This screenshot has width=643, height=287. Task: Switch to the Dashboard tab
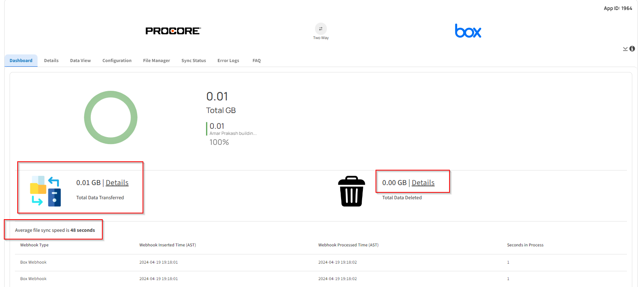pos(21,61)
